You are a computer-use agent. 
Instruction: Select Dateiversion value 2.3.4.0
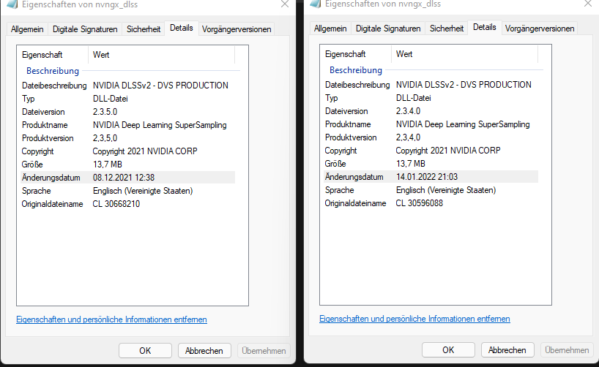408,111
